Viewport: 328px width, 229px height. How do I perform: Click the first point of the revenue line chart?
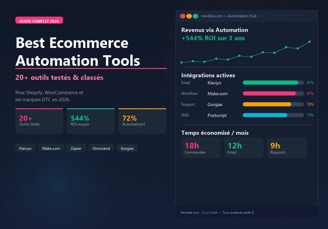coord(181,62)
